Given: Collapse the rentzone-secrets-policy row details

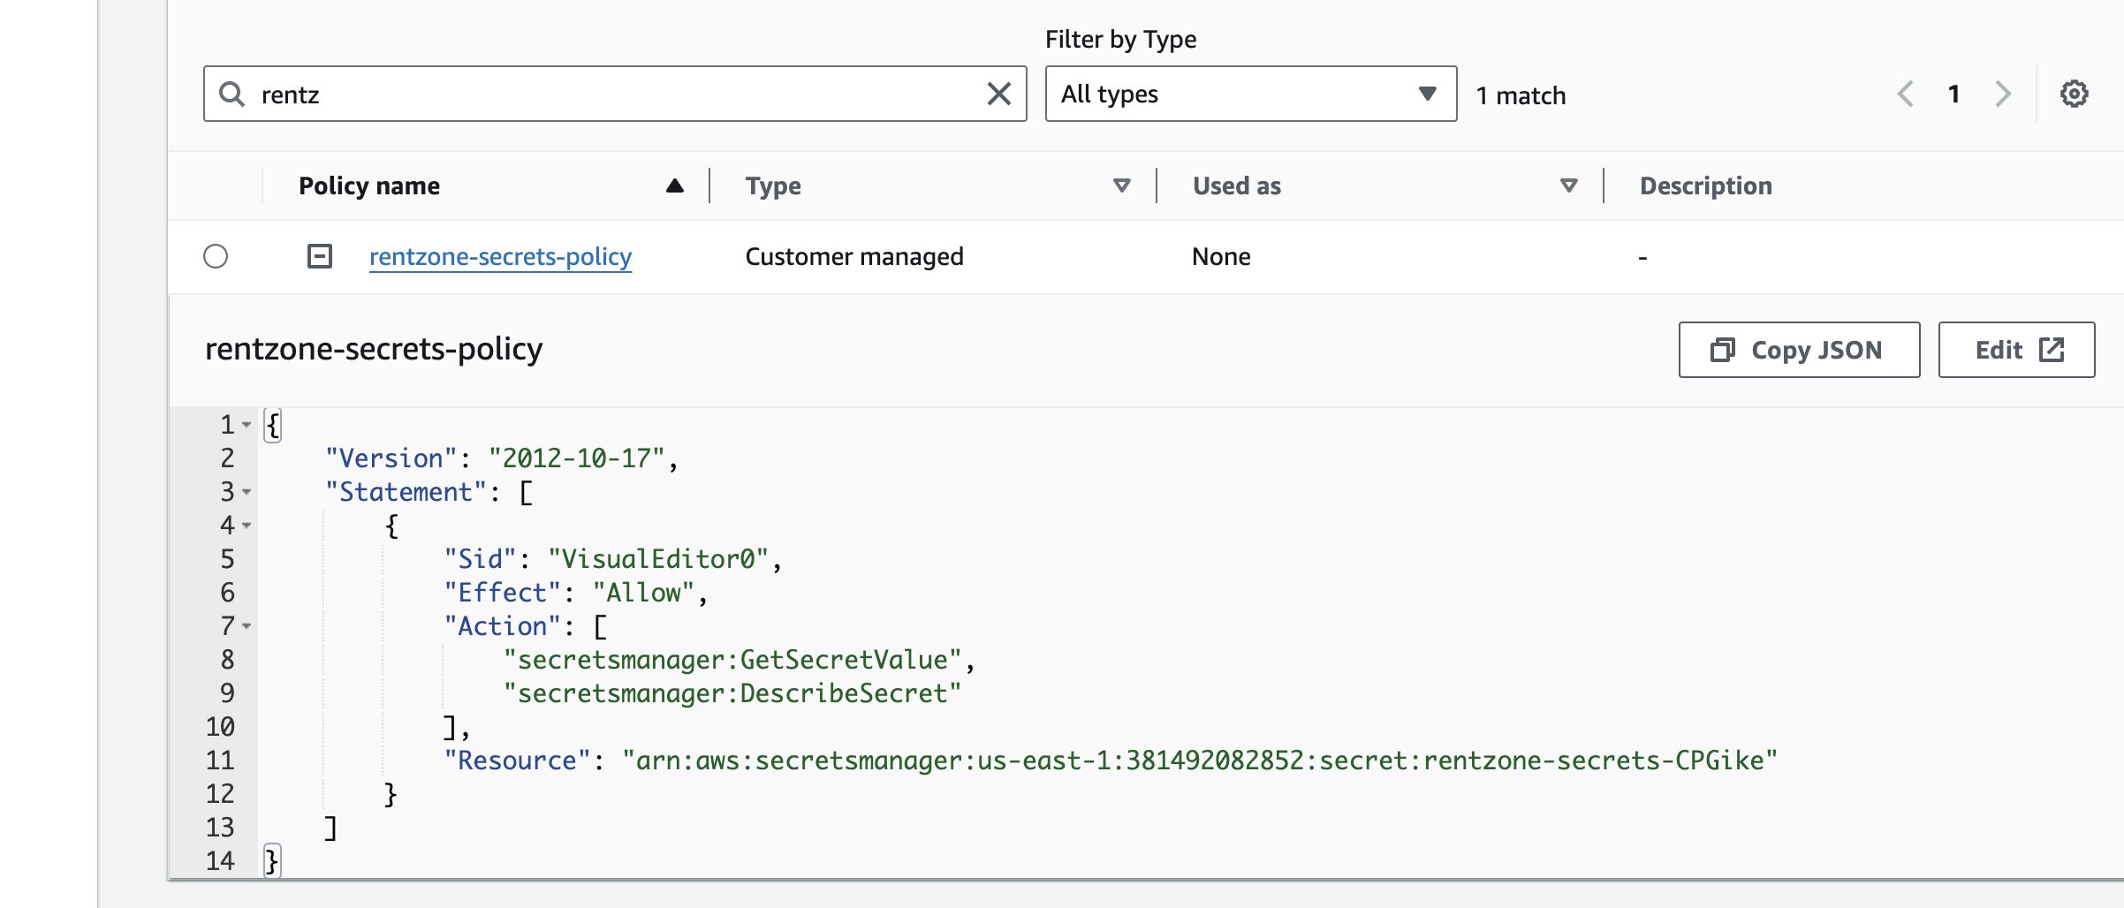Looking at the screenshot, I should click(x=319, y=256).
